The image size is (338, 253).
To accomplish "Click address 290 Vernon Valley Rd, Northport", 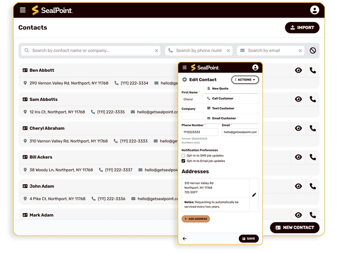I will click(69, 83).
